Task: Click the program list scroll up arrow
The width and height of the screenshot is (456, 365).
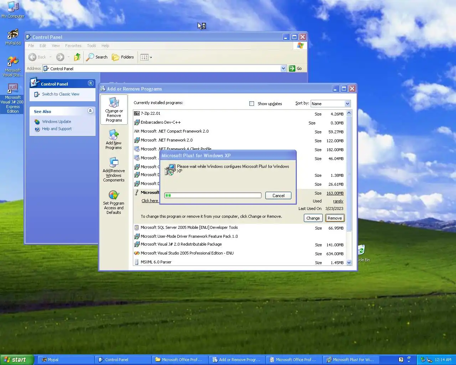Action: [x=349, y=113]
